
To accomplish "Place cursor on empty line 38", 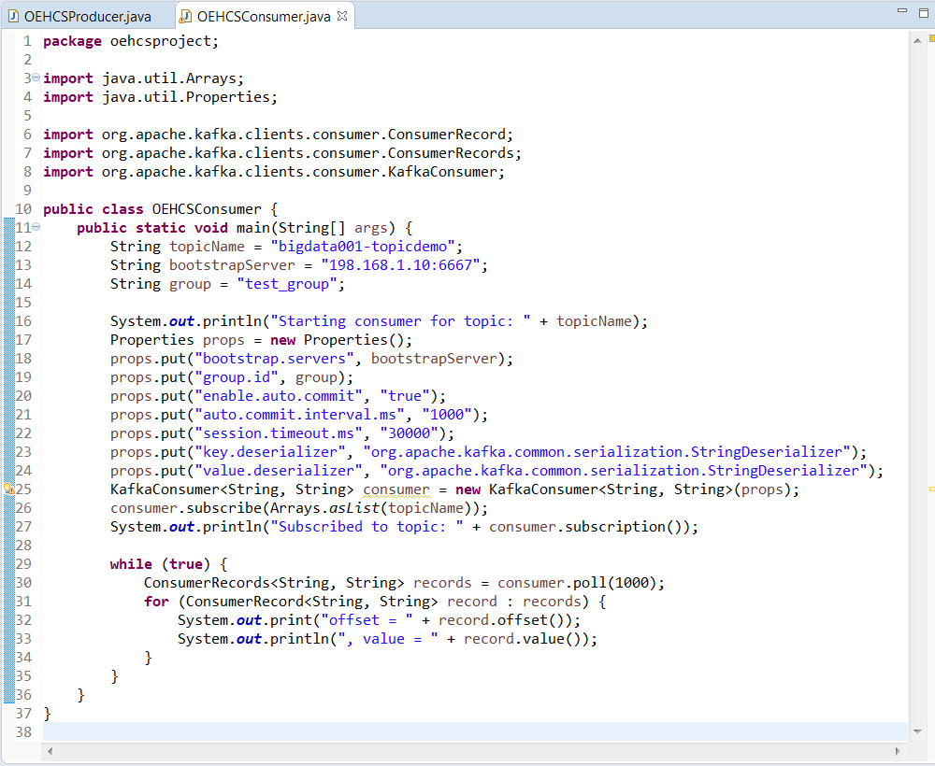I will coord(475,732).
